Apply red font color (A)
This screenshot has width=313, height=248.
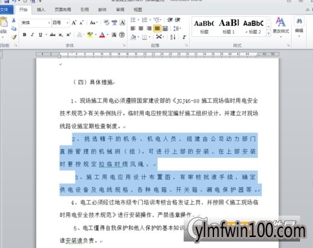point(102,34)
